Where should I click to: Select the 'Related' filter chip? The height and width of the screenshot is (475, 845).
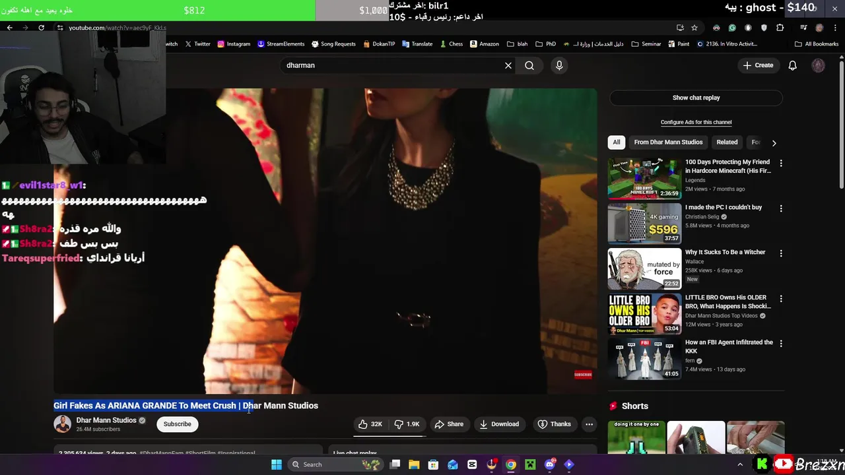point(727,142)
